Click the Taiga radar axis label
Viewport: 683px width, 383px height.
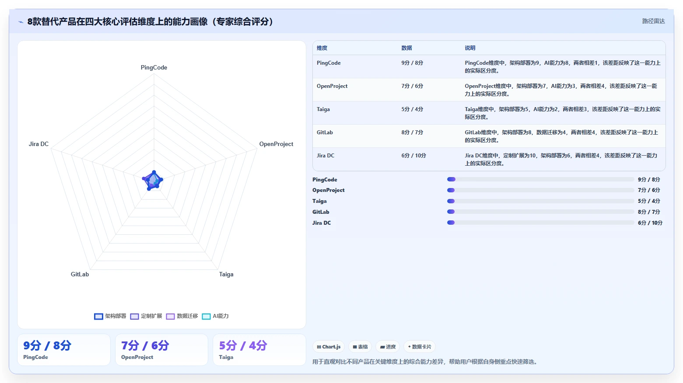click(x=226, y=274)
